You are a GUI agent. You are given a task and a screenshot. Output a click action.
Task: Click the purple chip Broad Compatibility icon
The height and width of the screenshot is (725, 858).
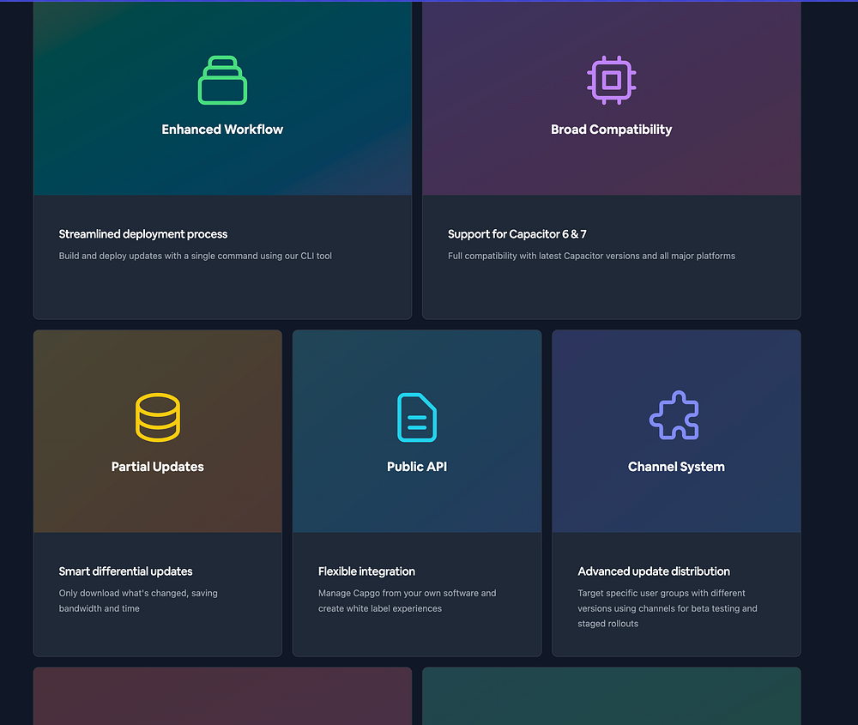(x=611, y=80)
